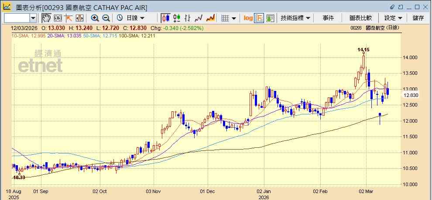Click the binoculars view icon
The width and height of the screenshot is (432, 200).
tap(58, 18)
